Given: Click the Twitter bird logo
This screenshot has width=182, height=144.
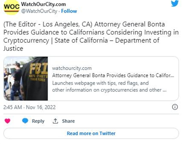Looking at the screenshot, I should click(x=175, y=3).
